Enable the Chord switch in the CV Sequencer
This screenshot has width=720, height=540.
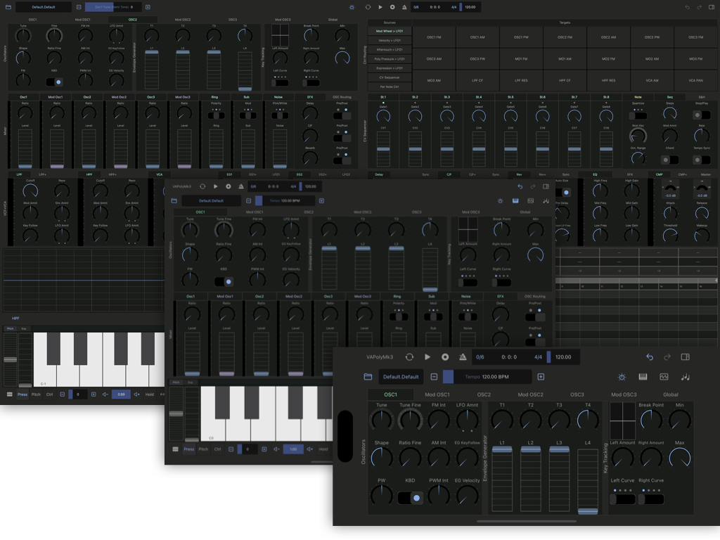669,160
